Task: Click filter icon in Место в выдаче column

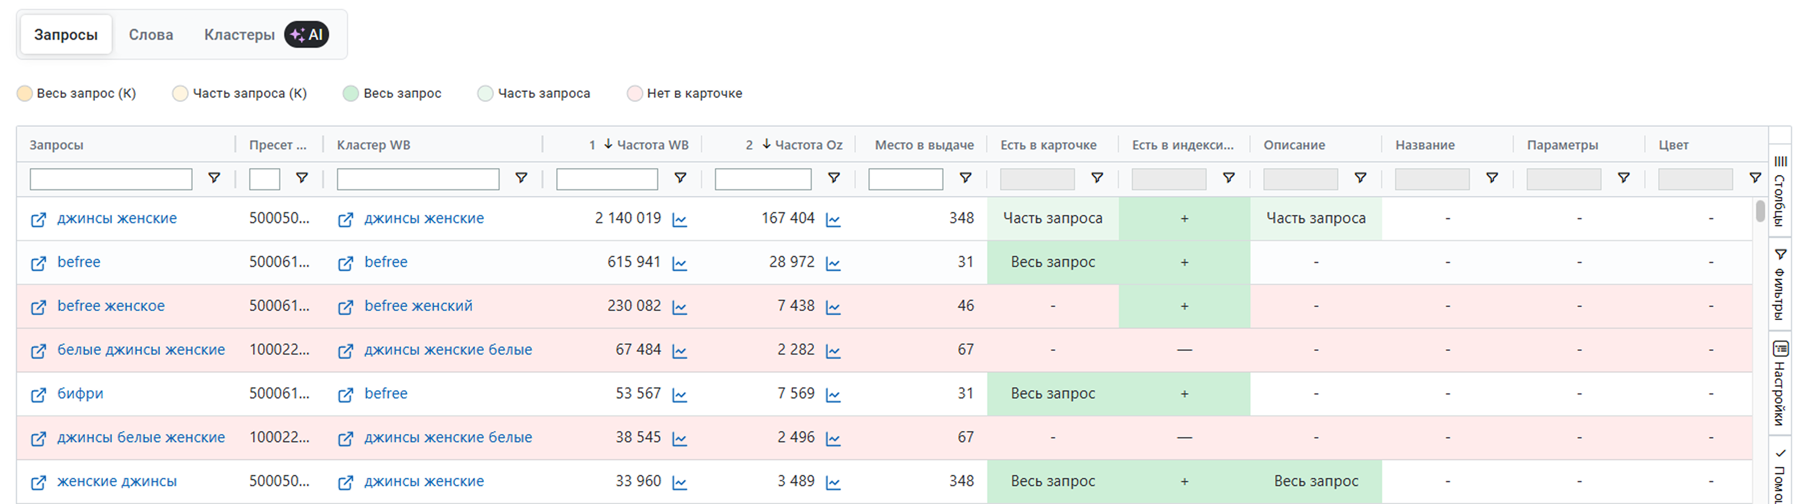Action: pyautogui.click(x=966, y=179)
